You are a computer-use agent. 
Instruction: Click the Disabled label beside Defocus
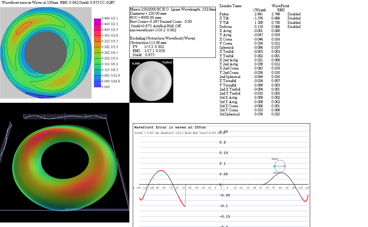point(294,27)
